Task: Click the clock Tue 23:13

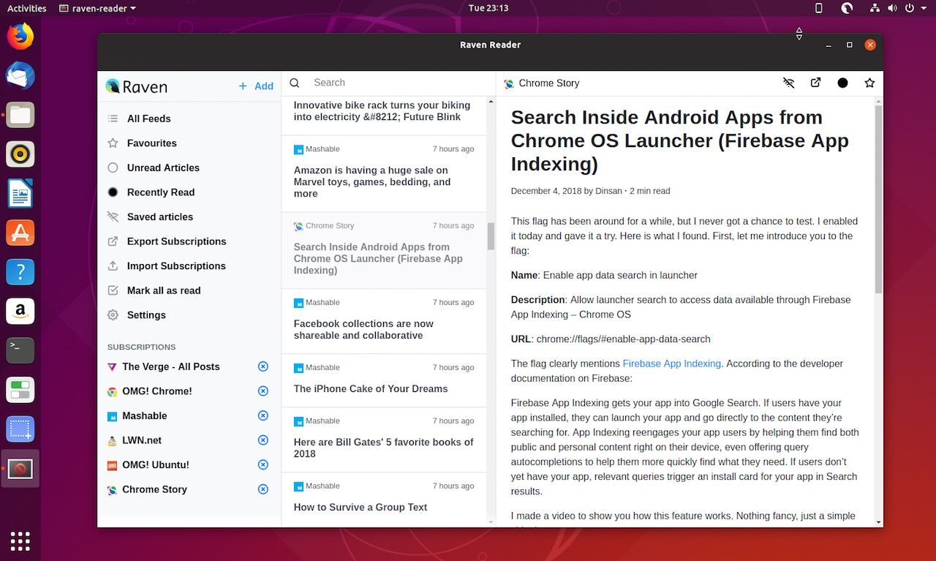Action: tap(488, 8)
